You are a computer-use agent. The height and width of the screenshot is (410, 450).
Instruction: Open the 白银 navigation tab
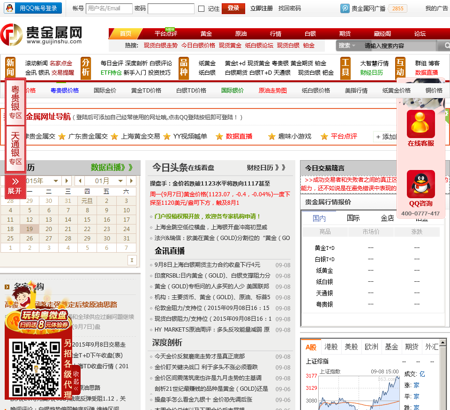tap(310, 34)
